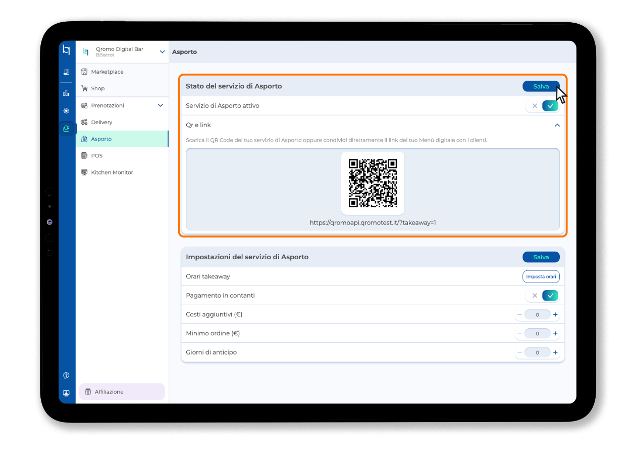Screen dimensions: 631x464
Task: Open the settings gear icon in rail
Action: 66,111
